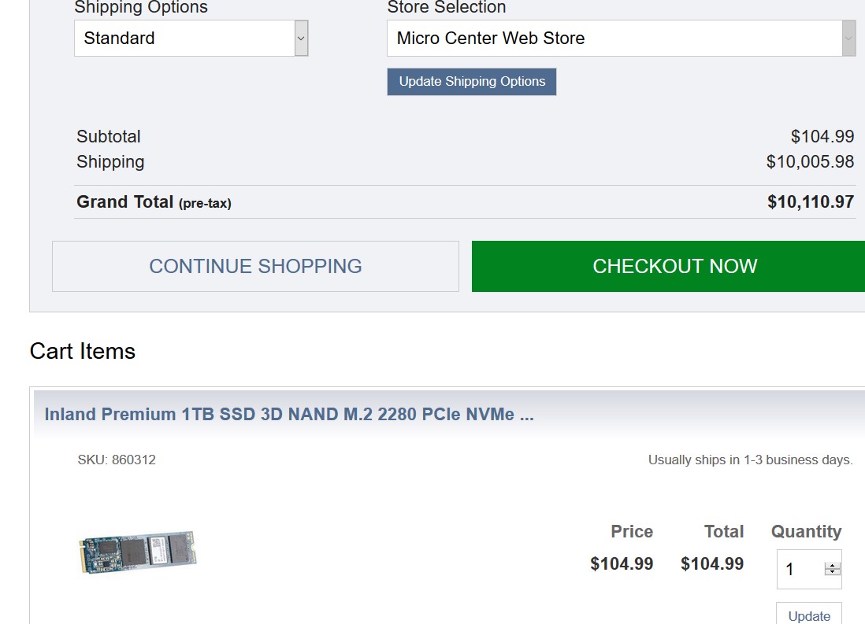Image resolution: width=865 pixels, height=624 pixels.
Task: Click the Shipping Options dropdown arrow
Action: tap(301, 38)
